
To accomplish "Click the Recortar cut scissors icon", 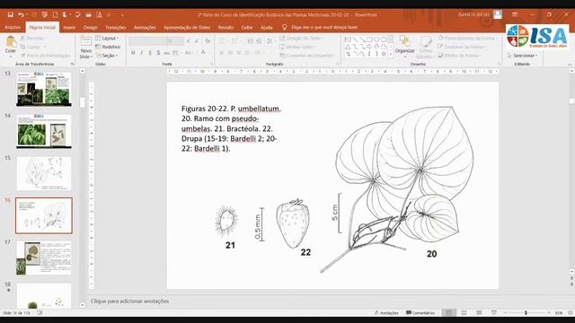I will coord(22,38).
